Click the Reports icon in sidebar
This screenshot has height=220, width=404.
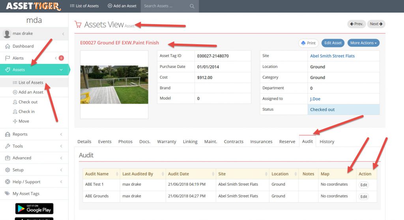(x=7, y=134)
